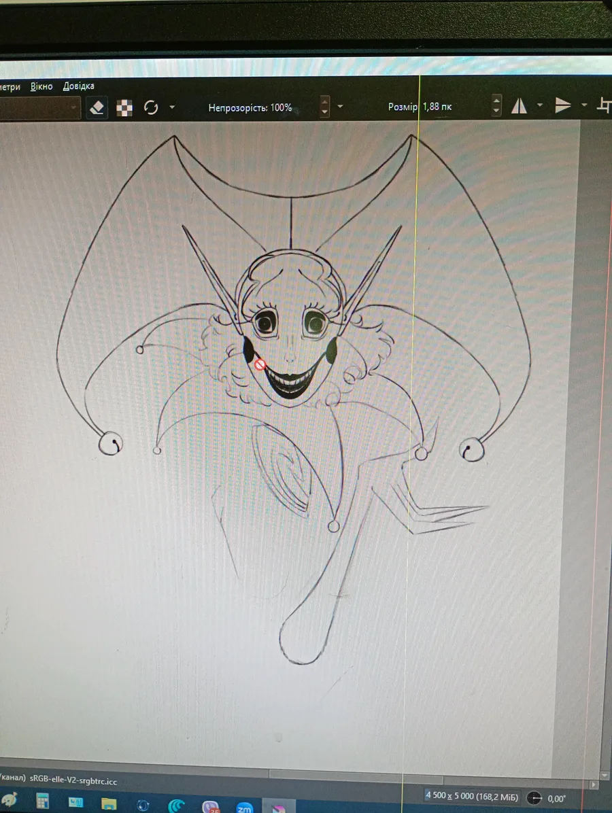This screenshot has width=612, height=813.
Task: Open the blending mode combo box
Action: click(40, 108)
